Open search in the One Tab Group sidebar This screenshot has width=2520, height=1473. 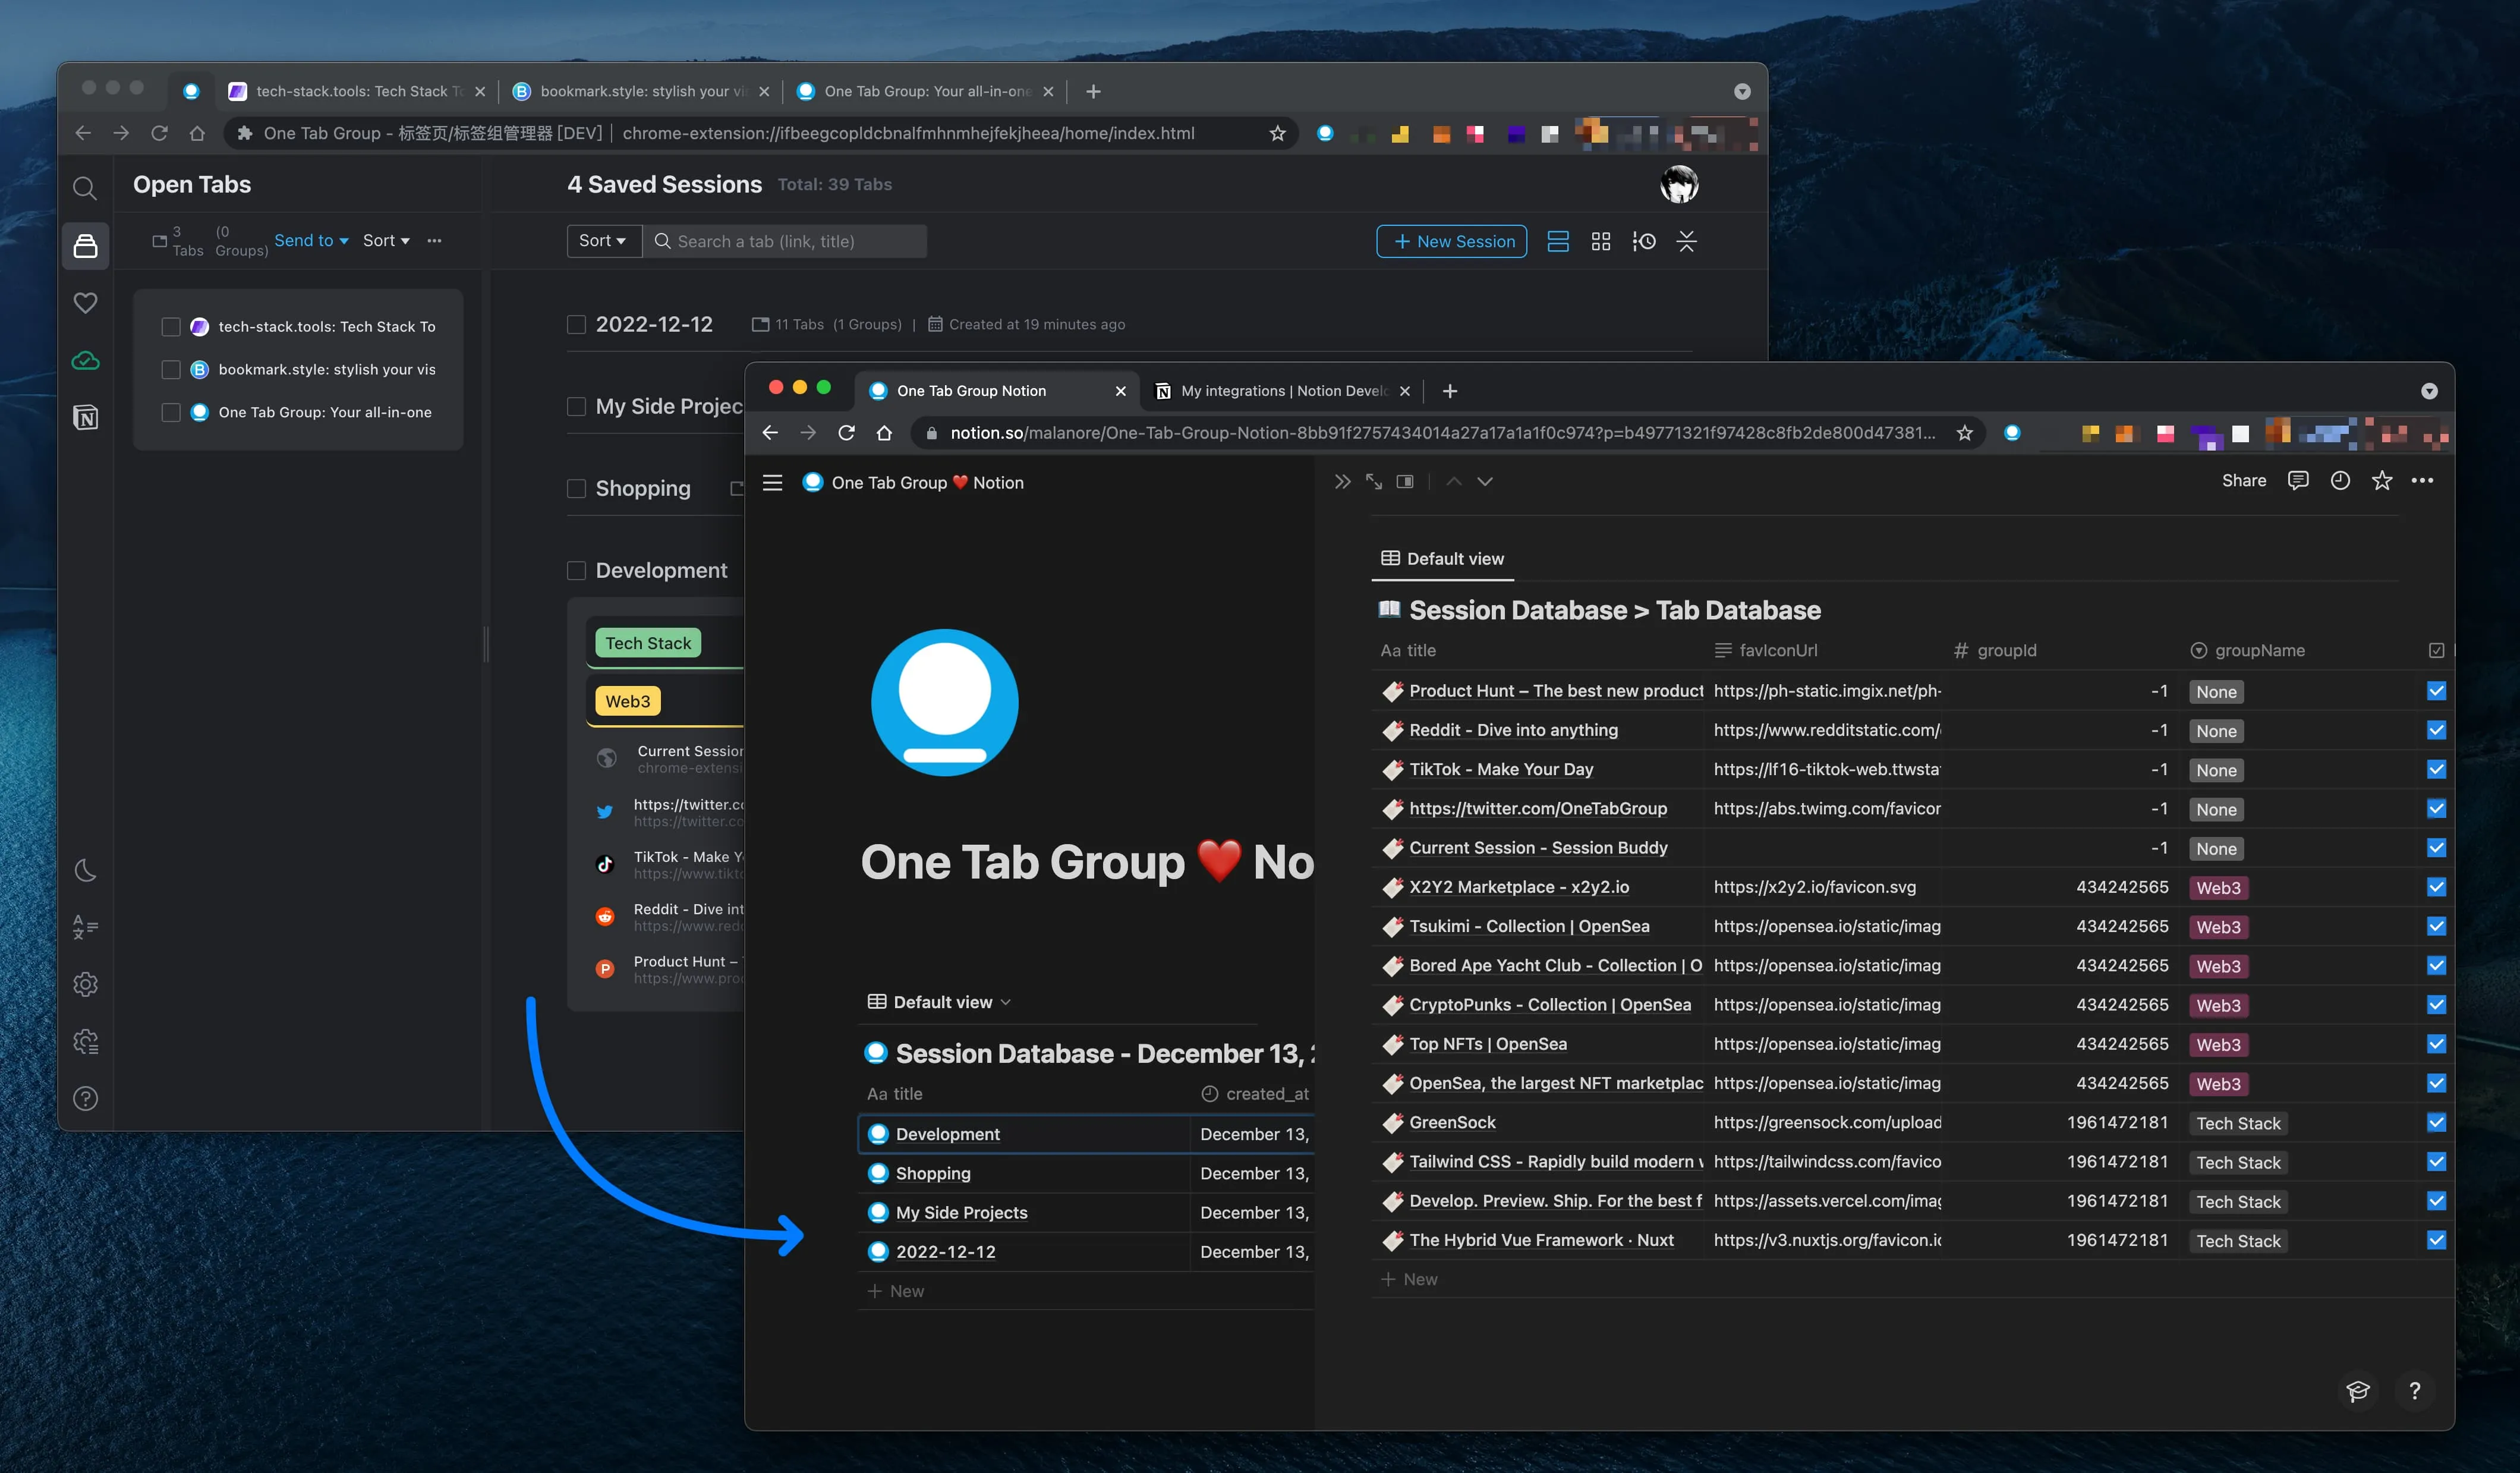pyautogui.click(x=85, y=188)
